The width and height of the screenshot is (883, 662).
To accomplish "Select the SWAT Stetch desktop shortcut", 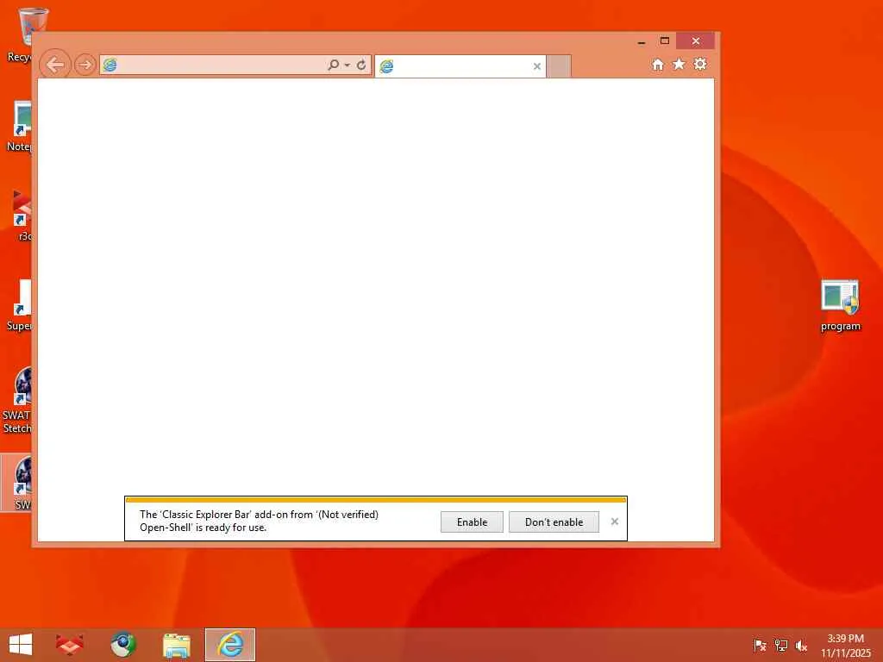I will pyautogui.click(x=17, y=400).
